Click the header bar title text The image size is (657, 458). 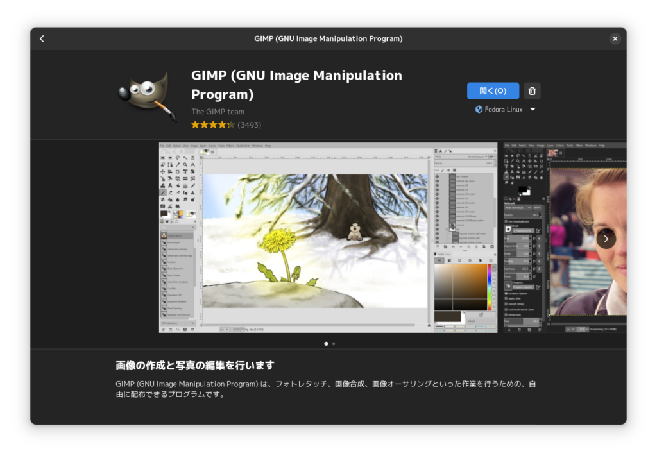click(328, 38)
